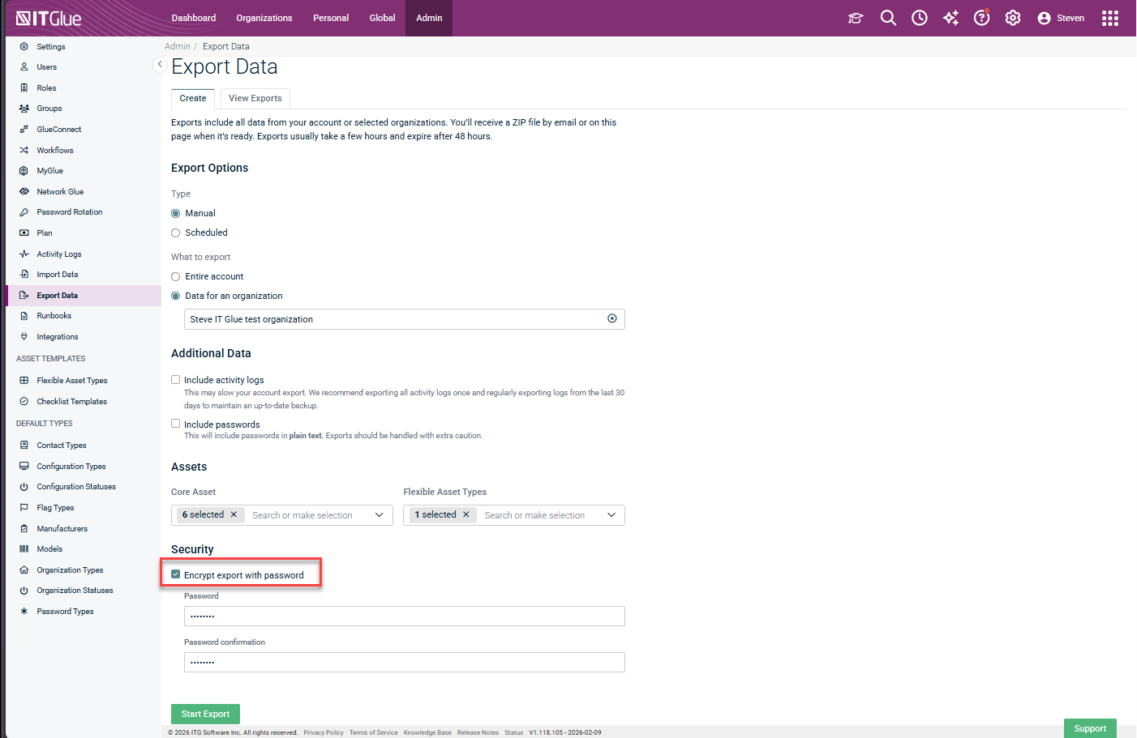This screenshot has height=738, width=1137.
Task: Click the graduation cap learning icon
Action: pyautogui.click(x=856, y=18)
